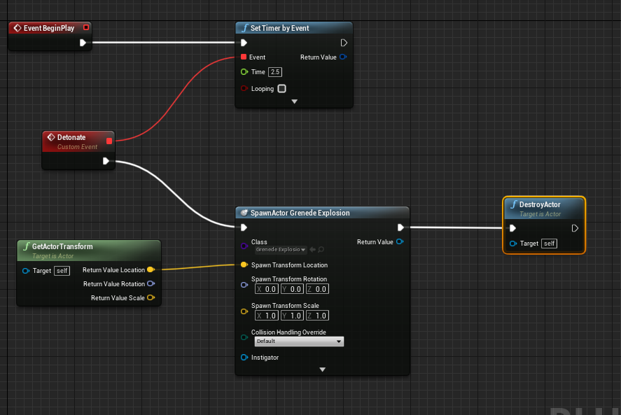Click the Spawn Transform Rotation input pin
This screenshot has height=415, width=621.
tap(244, 285)
